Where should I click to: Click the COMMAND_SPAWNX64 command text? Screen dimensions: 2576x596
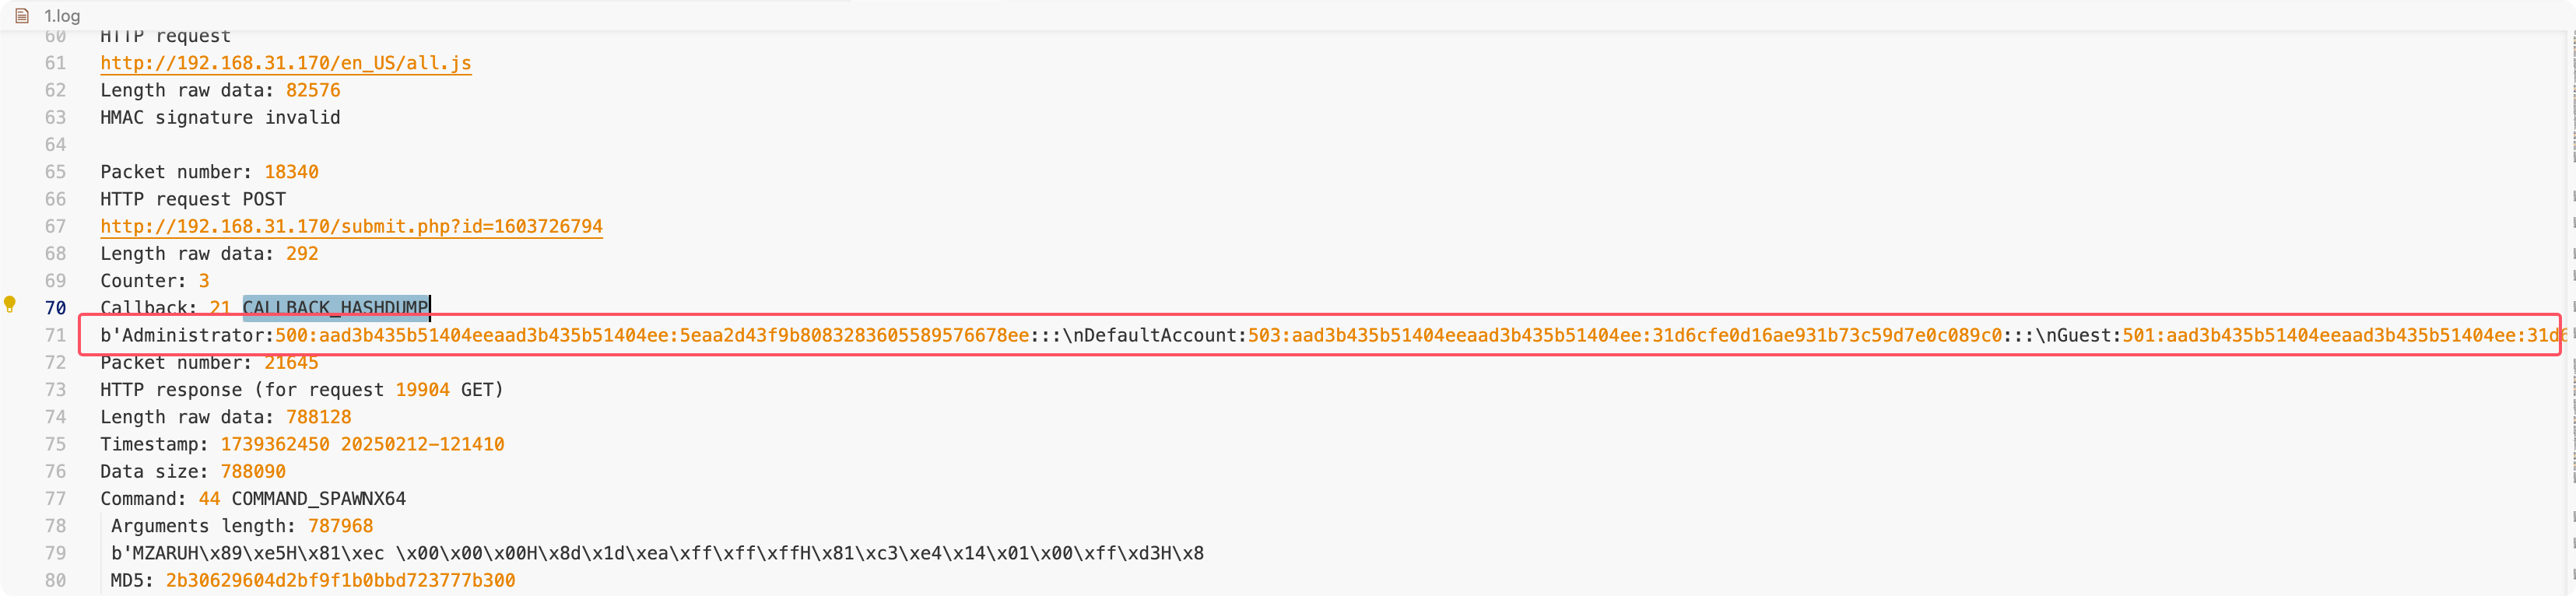point(318,499)
